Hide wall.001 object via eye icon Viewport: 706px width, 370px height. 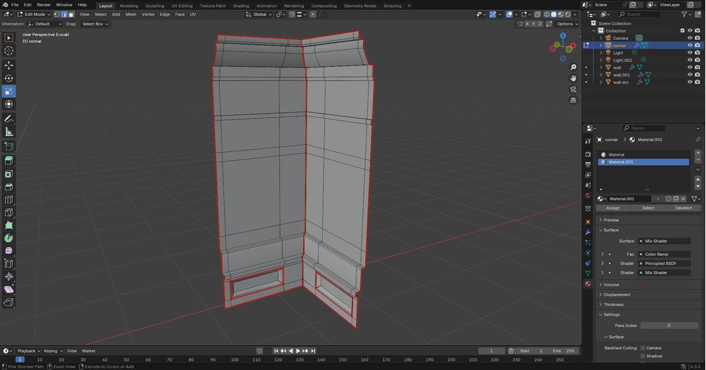pos(690,75)
